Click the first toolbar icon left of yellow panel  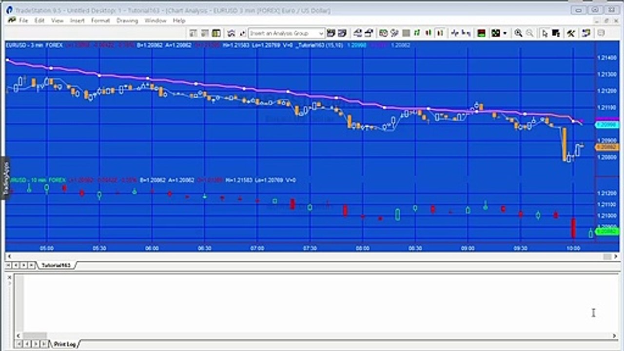(x=204, y=33)
